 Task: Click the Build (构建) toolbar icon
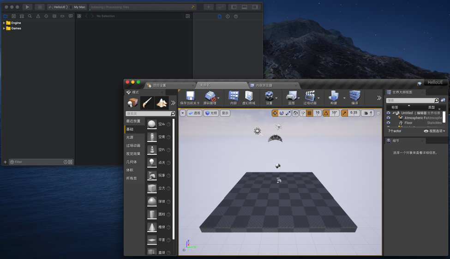[x=334, y=96]
